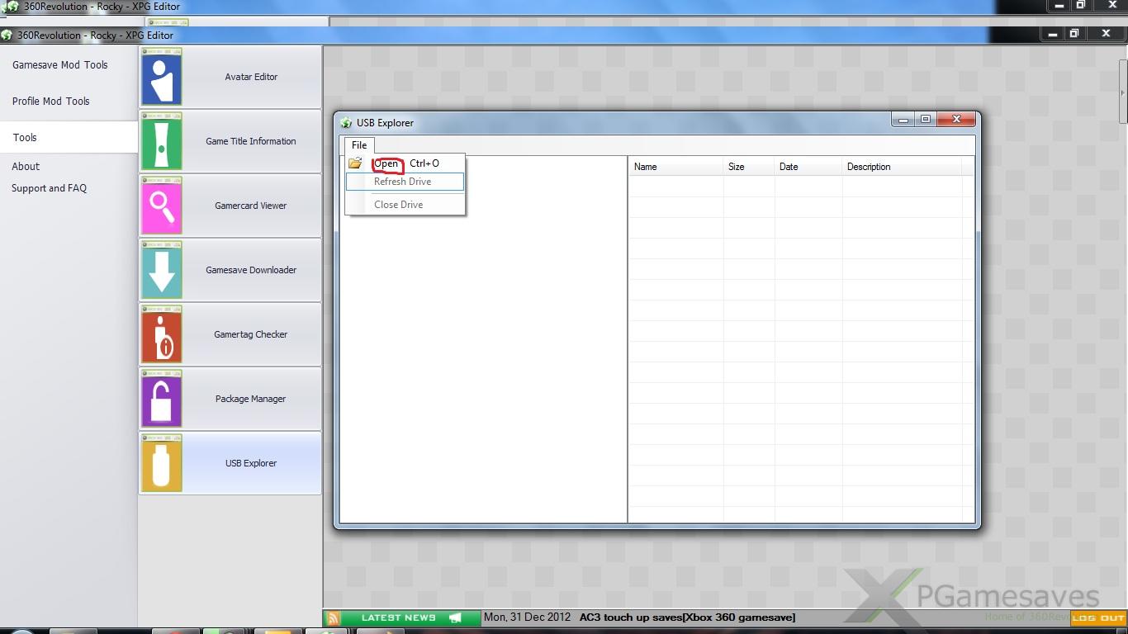Select Close Drive menu entry

(x=398, y=205)
